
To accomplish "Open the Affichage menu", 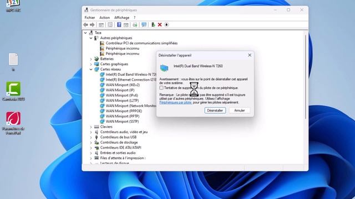I will [122, 18].
